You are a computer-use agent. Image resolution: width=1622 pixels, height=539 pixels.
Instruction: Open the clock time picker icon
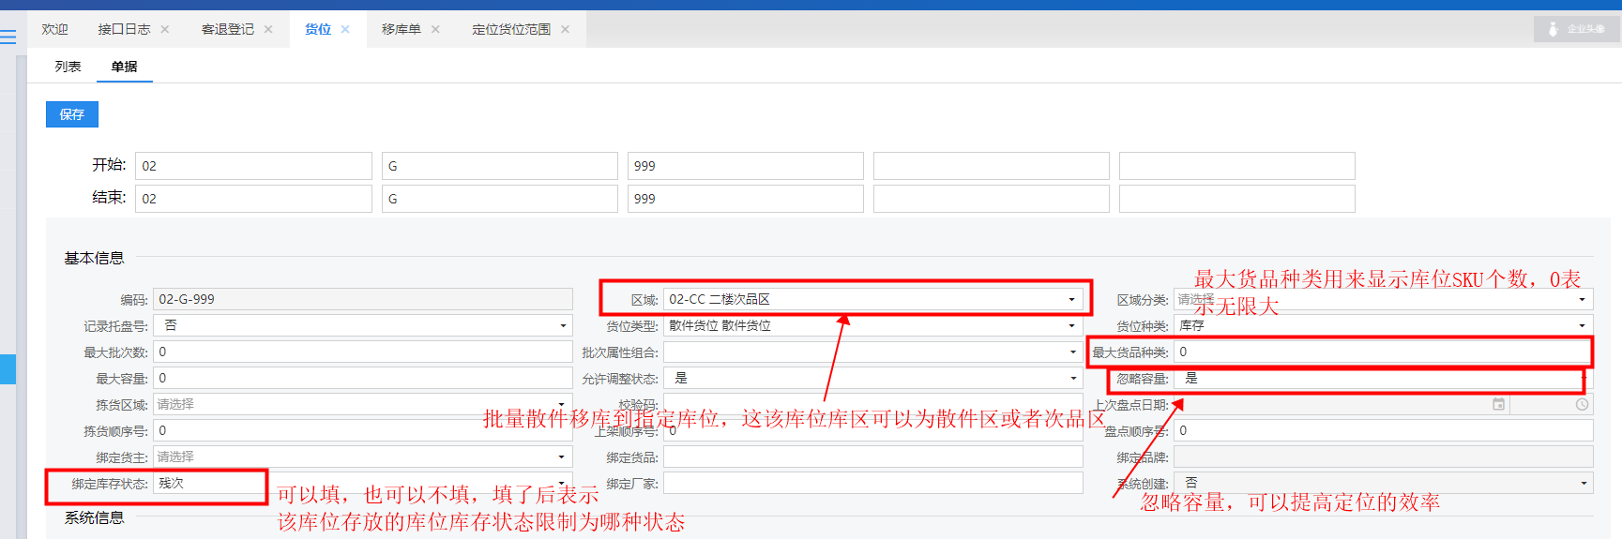(x=1582, y=405)
